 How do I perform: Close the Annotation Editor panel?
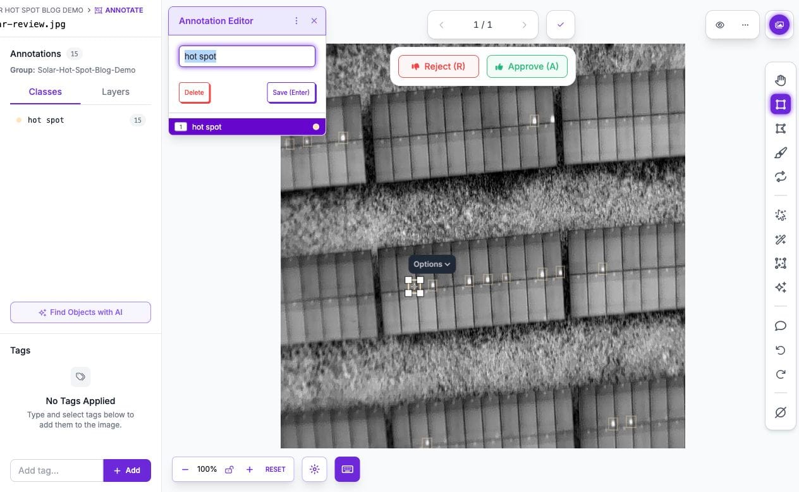click(314, 21)
